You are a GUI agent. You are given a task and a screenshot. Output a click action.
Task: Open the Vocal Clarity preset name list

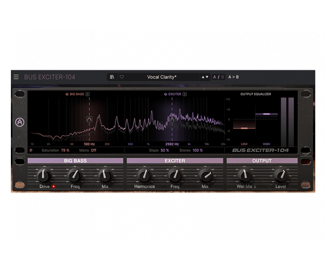(162, 77)
